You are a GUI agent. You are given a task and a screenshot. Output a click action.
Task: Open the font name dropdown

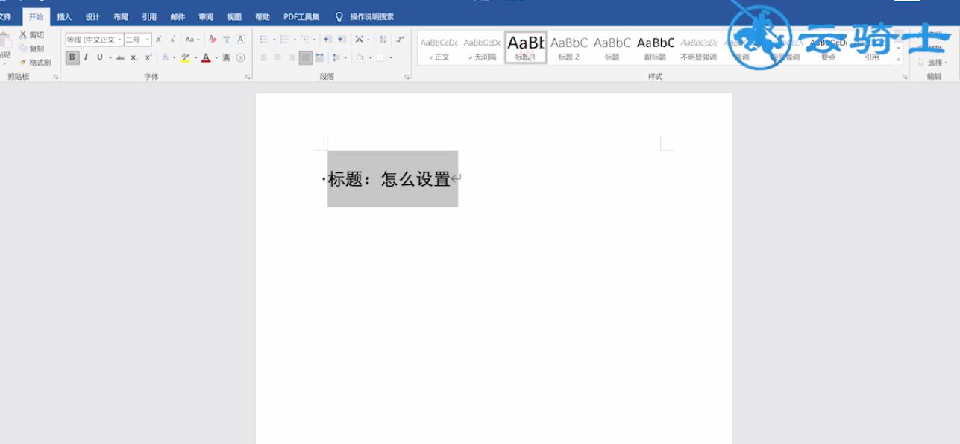tap(120, 40)
